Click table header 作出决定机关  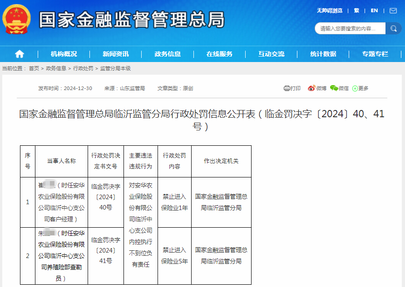pyautogui.click(x=221, y=161)
